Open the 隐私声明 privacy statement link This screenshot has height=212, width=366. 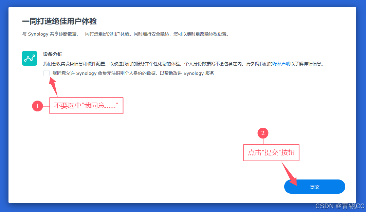point(281,64)
